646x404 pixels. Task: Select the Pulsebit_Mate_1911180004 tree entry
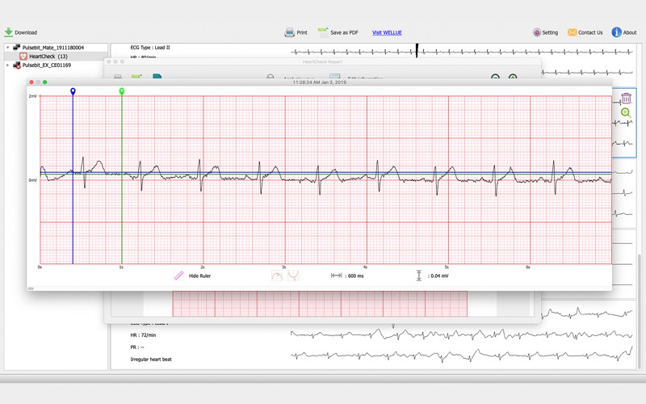click(53, 48)
